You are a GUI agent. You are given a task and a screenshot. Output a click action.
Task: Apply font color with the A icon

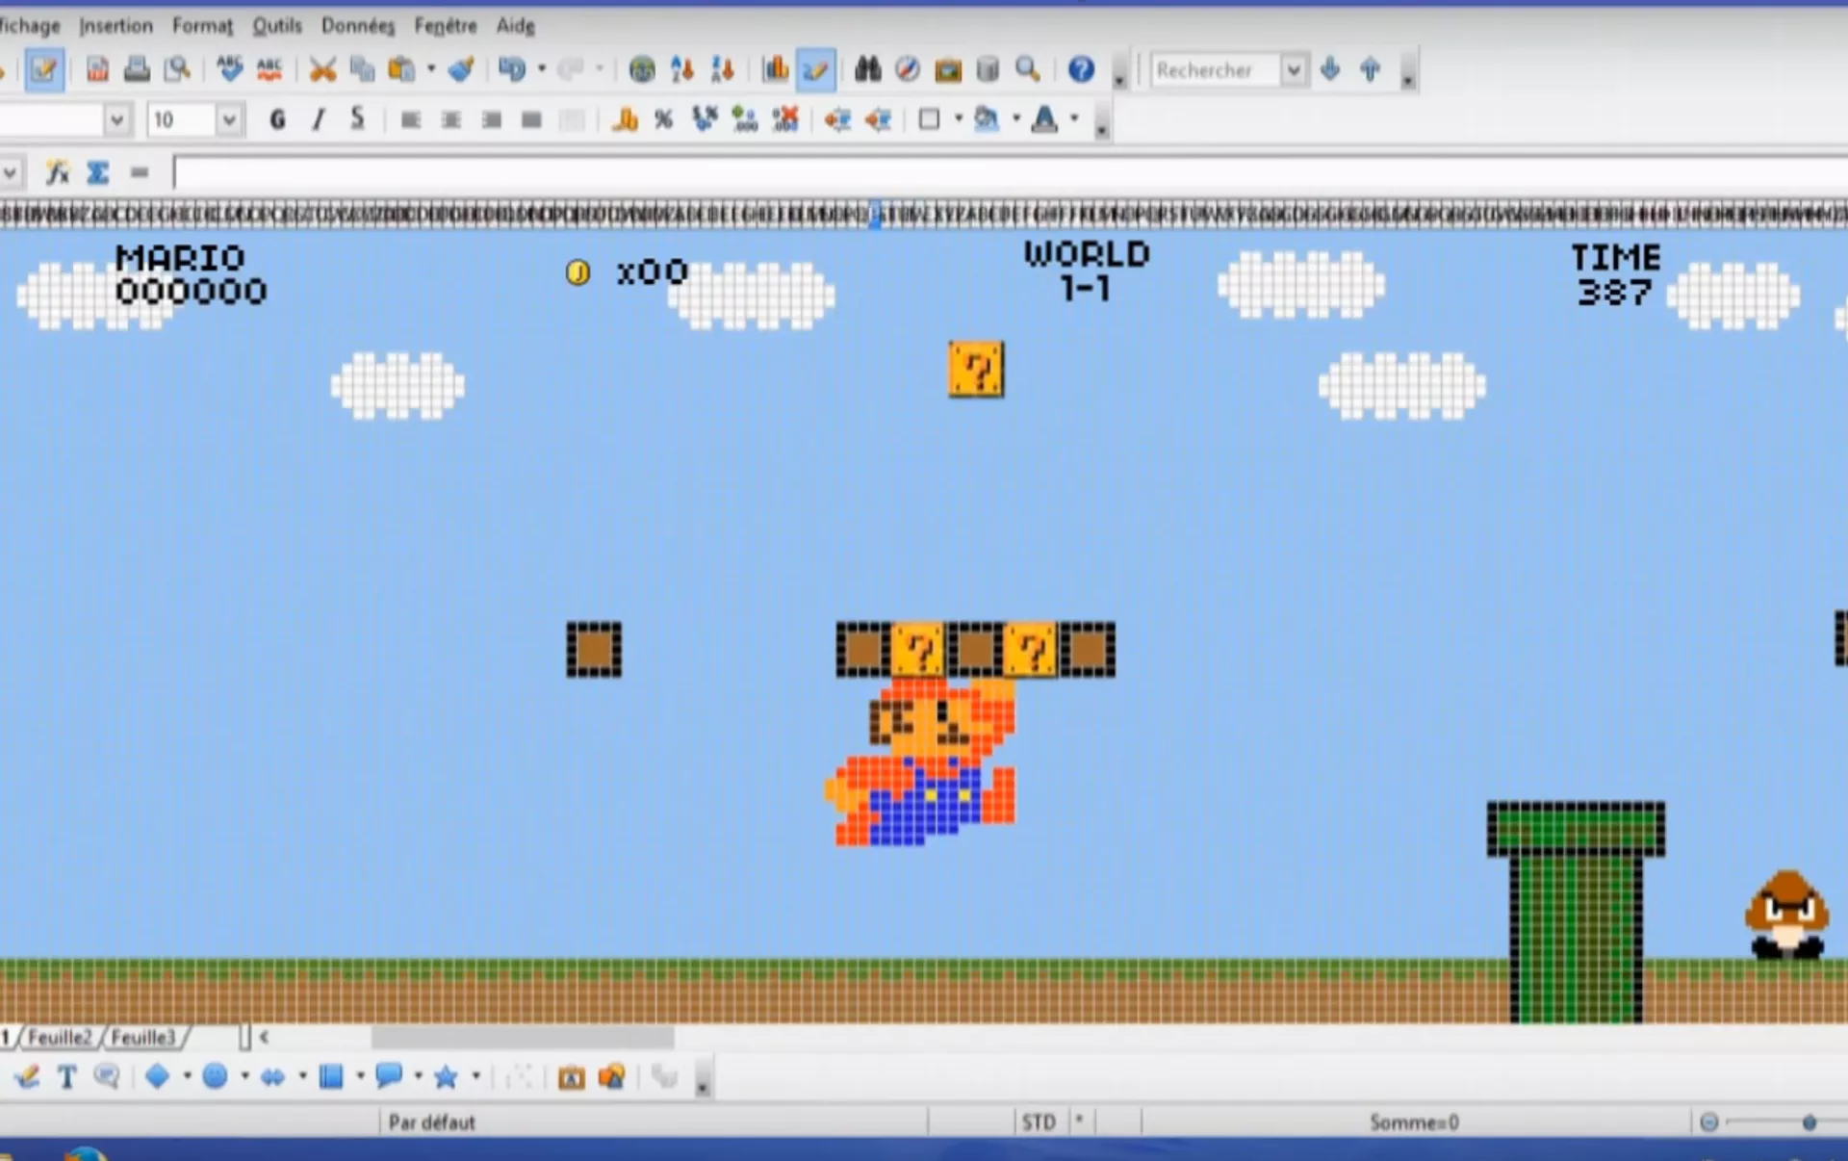pos(1044,119)
